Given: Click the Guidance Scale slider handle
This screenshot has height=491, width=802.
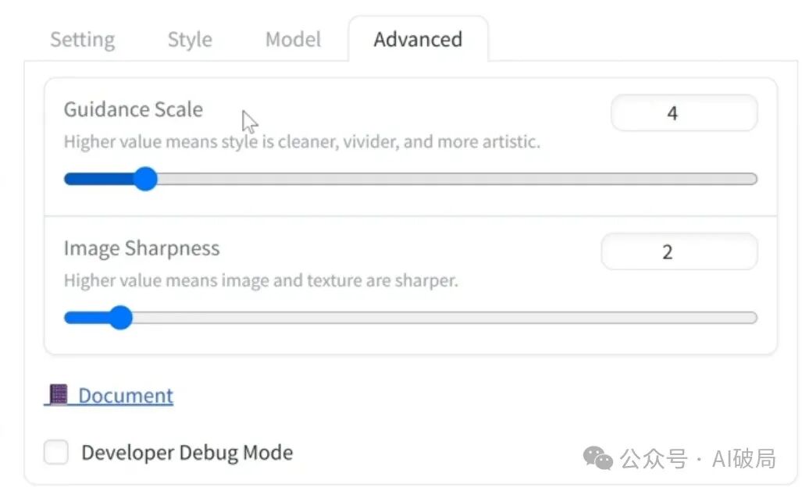Looking at the screenshot, I should pyautogui.click(x=144, y=179).
